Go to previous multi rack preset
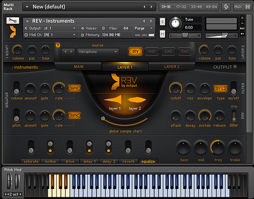Viewport: 254px width, 199px height. (x=144, y=7)
